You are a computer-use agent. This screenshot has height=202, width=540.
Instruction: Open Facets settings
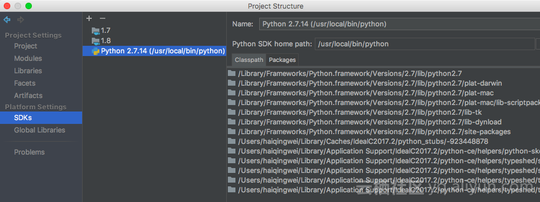tap(25, 83)
